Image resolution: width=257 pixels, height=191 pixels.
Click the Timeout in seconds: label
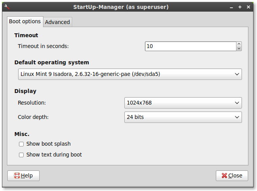pyautogui.click(x=43, y=46)
